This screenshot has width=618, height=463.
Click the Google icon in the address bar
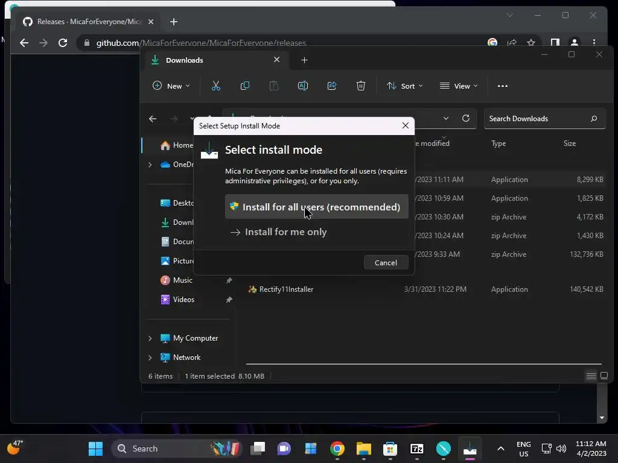coord(492,43)
